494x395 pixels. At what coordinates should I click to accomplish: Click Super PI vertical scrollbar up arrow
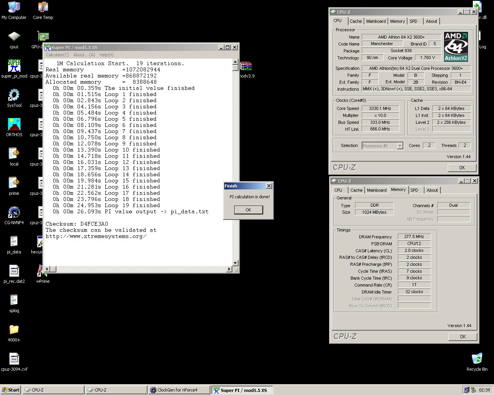point(235,62)
